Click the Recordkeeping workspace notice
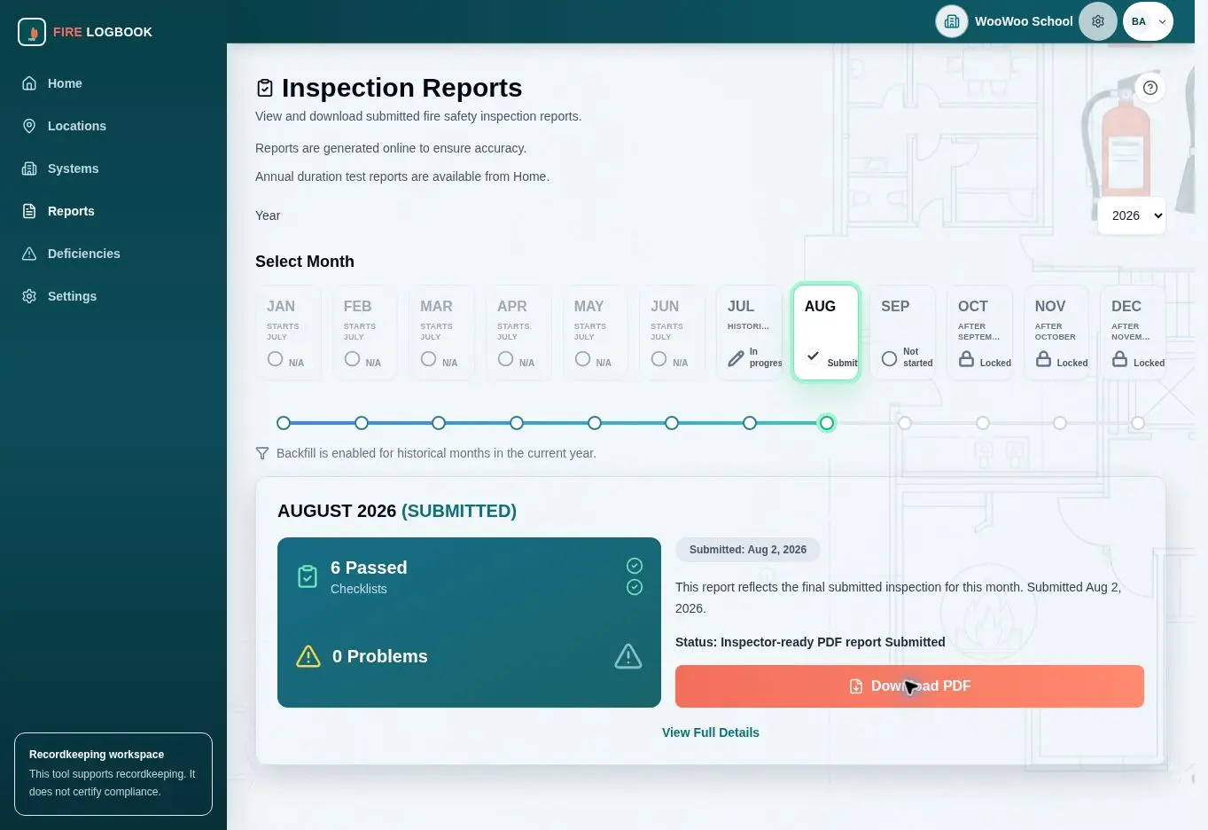This screenshot has height=830, width=1208. click(x=113, y=774)
